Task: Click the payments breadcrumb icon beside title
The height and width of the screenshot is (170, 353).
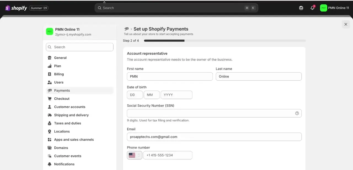Action: [x=127, y=29]
